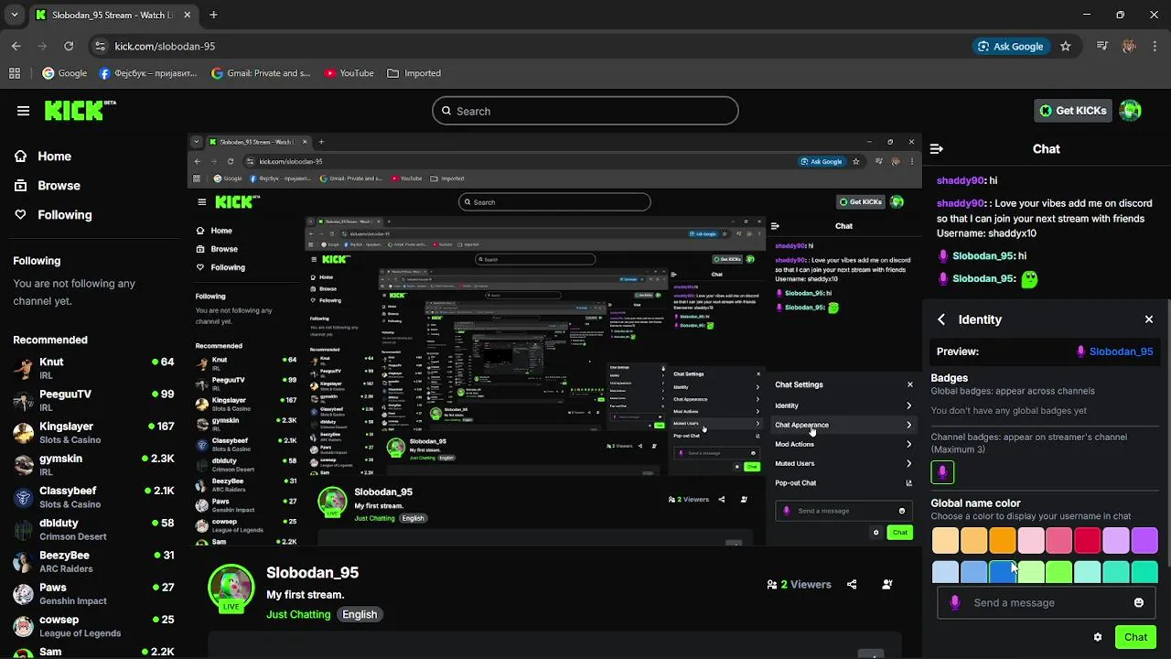The width and height of the screenshot is (1171, 659).
Task: Click the live stream video player
Action: tap(554, 340)
